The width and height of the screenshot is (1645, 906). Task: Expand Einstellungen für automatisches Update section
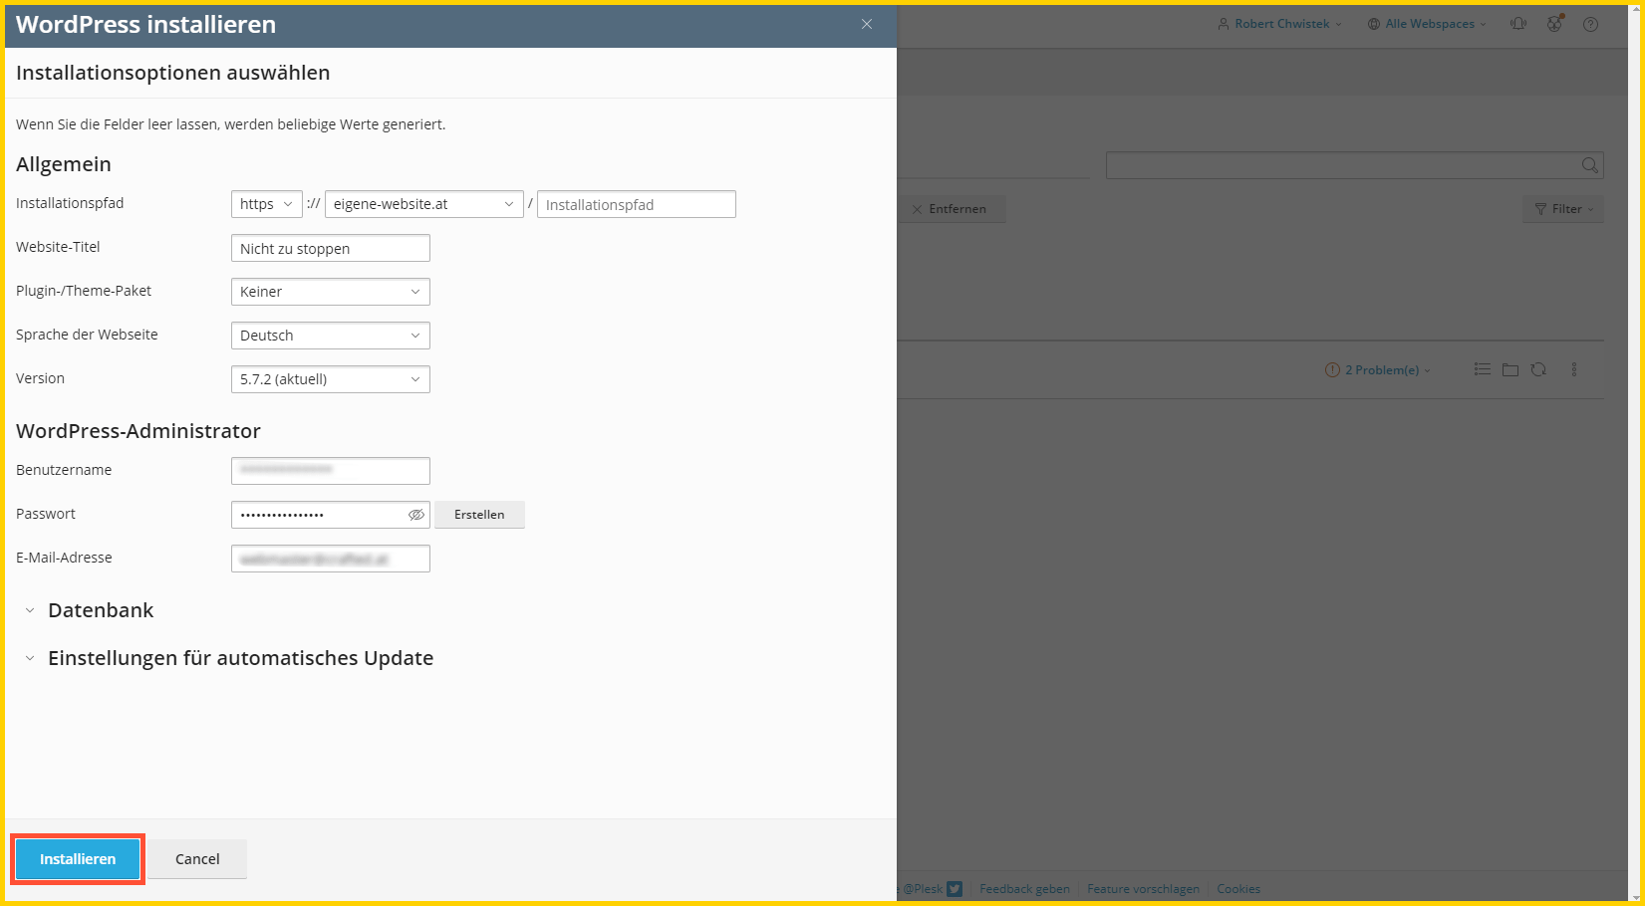(229, 658)
